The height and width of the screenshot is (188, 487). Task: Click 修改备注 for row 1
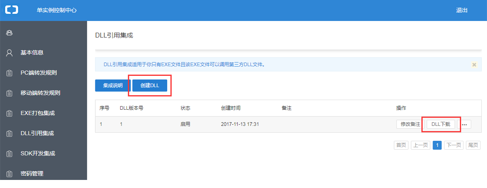tap(410, 124)
